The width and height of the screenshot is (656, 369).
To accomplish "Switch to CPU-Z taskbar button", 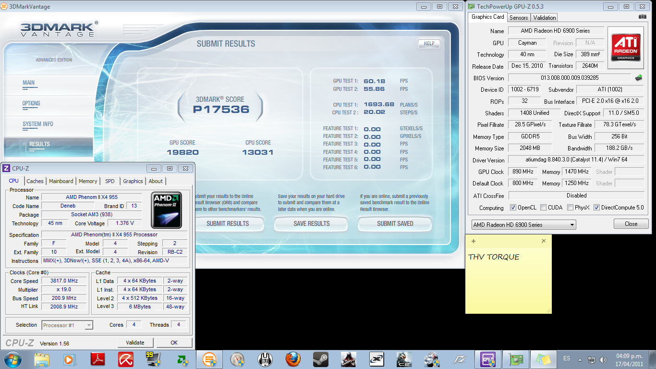I will (x=488, y=359).
